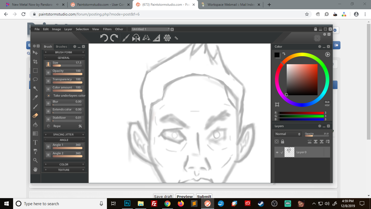
Task: Click the brush Size slider
Action: click(67, 66)
